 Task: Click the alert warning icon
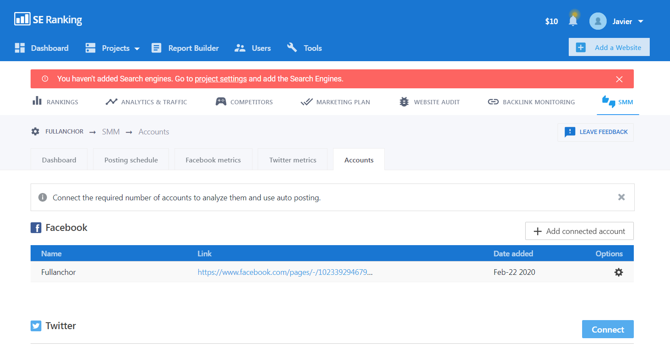[x=45, y=79]
